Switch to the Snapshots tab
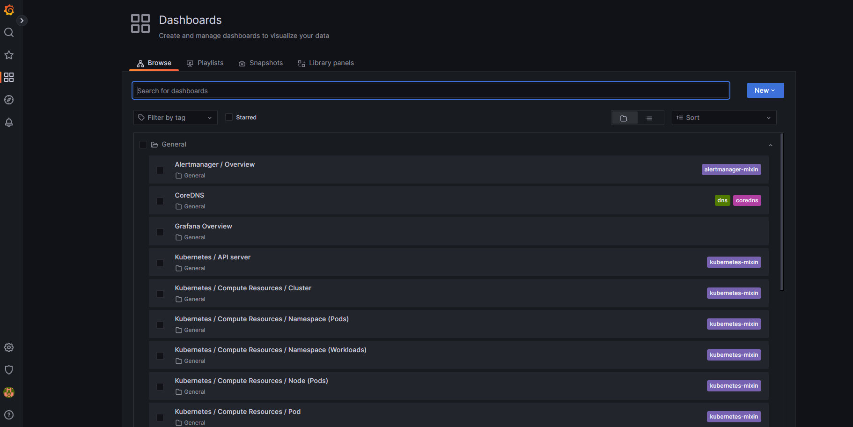 261,63
